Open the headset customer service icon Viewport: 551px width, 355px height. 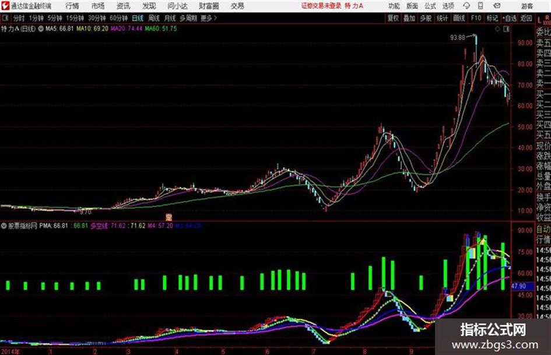(x=466, y=6)
